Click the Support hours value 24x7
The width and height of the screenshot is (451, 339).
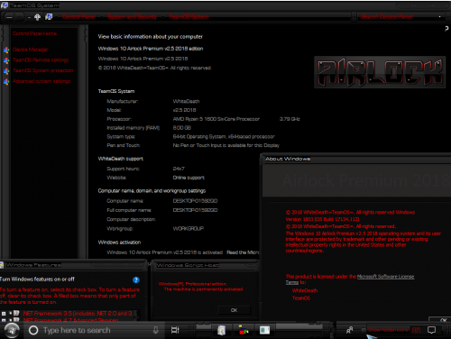(179, 169)
